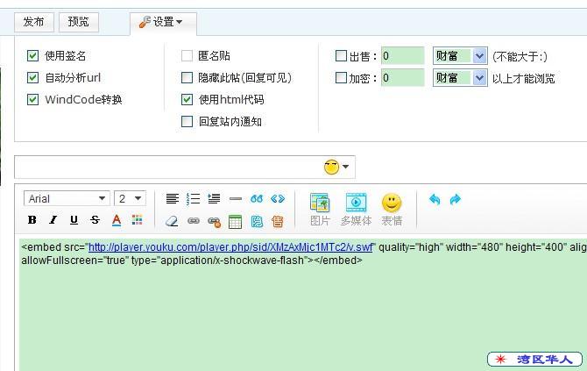
Task: Click the yellow face icon in subject field
Action: click(x=331, y=167)
